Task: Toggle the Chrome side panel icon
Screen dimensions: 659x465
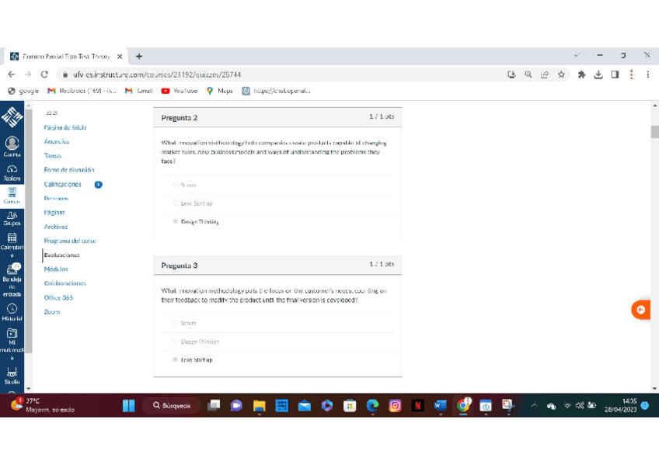Action: 615,75
